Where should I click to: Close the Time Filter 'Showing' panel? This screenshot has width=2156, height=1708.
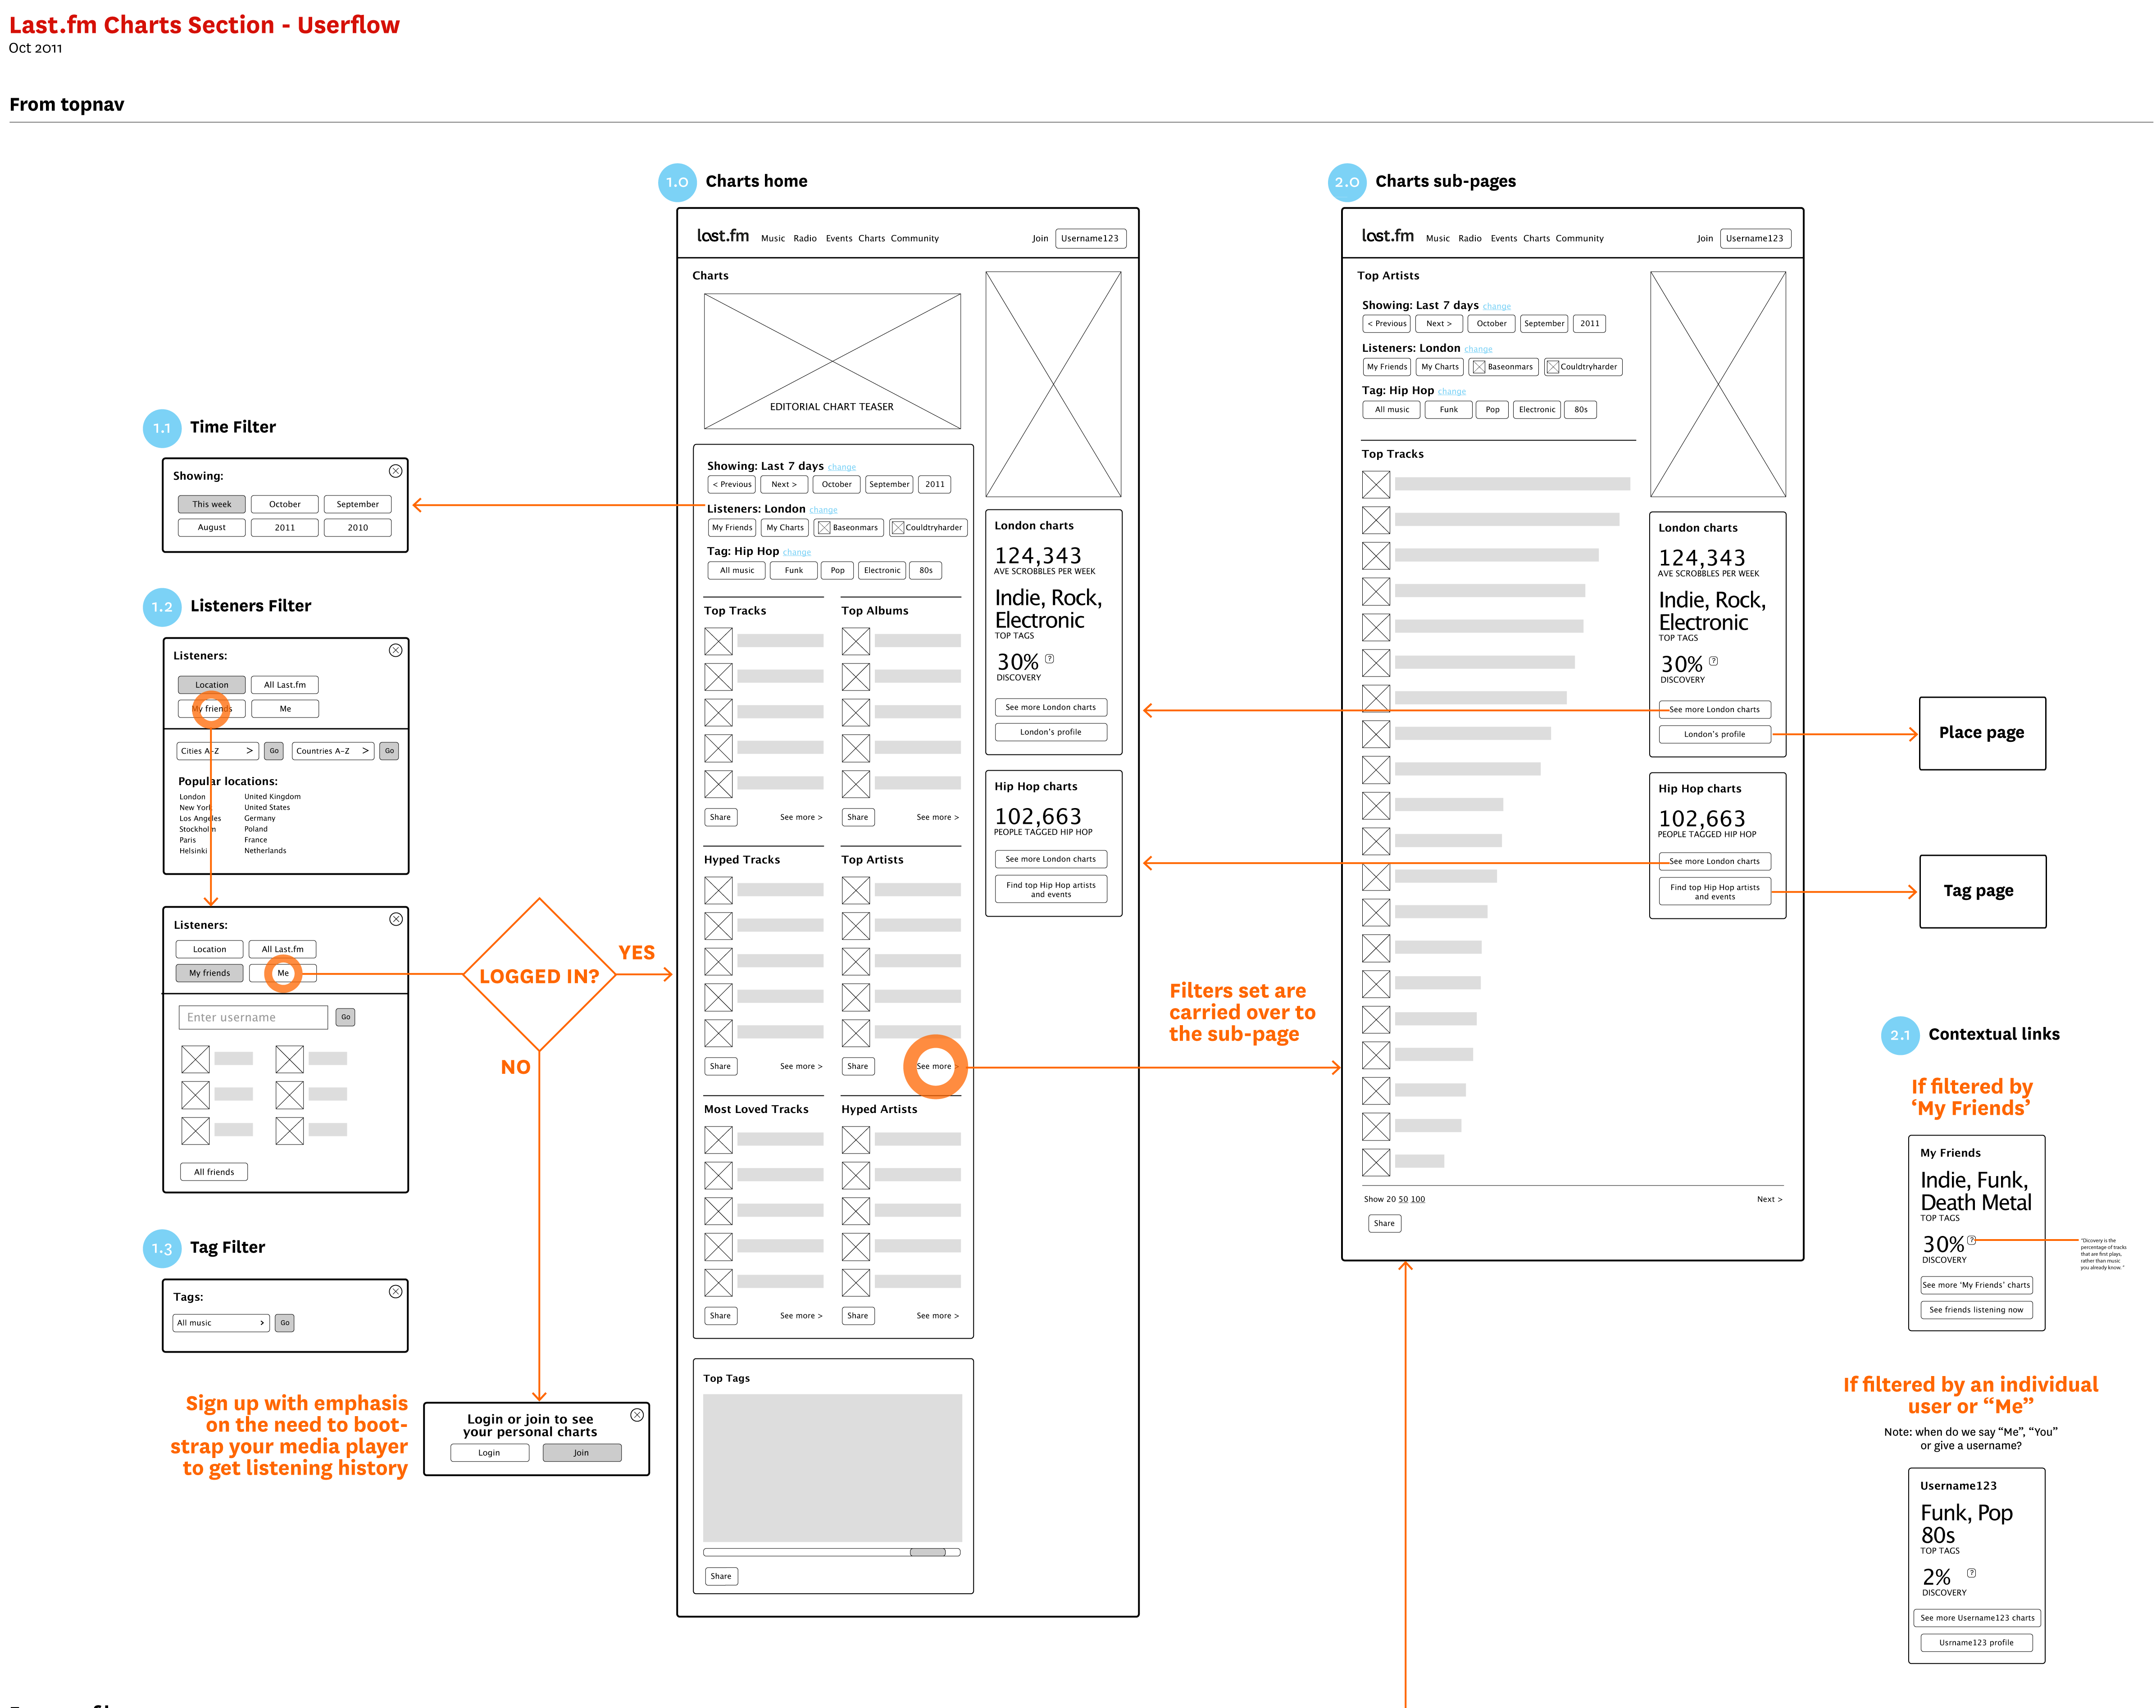[395, 471]
